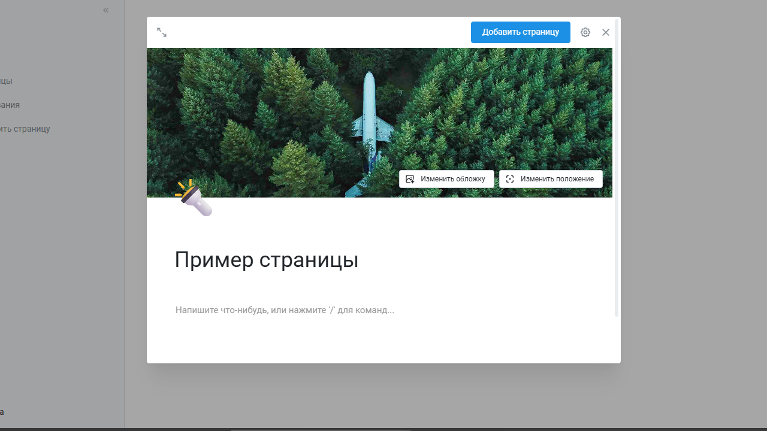Click the focus-frame icon beside "Изменить положение"
The width and height of the screenshot is (767, 431).
click(510, 179)
